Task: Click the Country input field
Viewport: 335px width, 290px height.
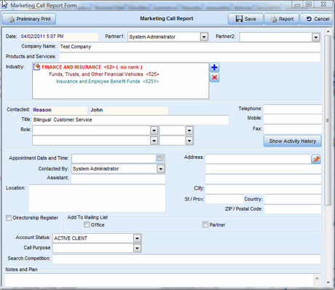Action: [x=293, y=199]
